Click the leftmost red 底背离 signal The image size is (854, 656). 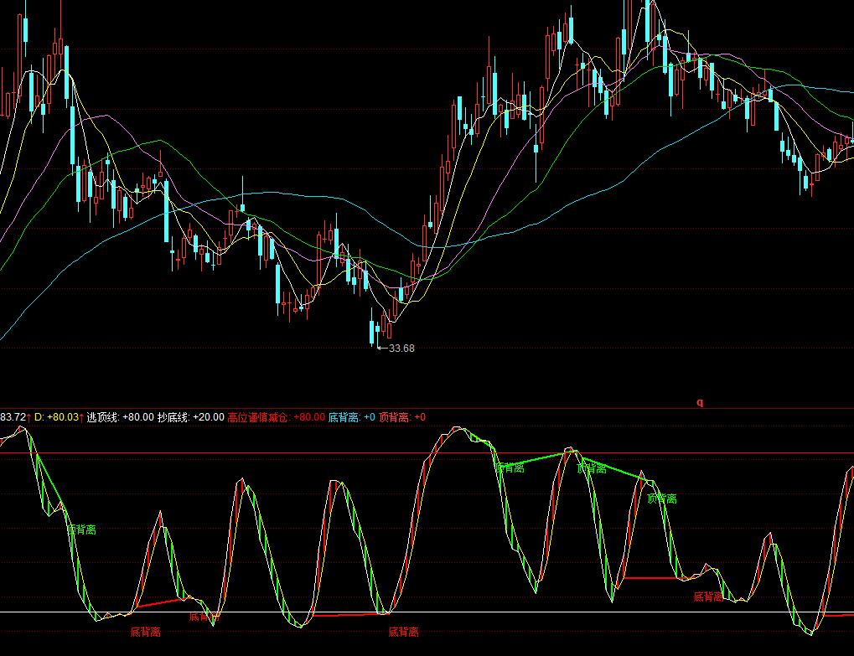[145, 631]
